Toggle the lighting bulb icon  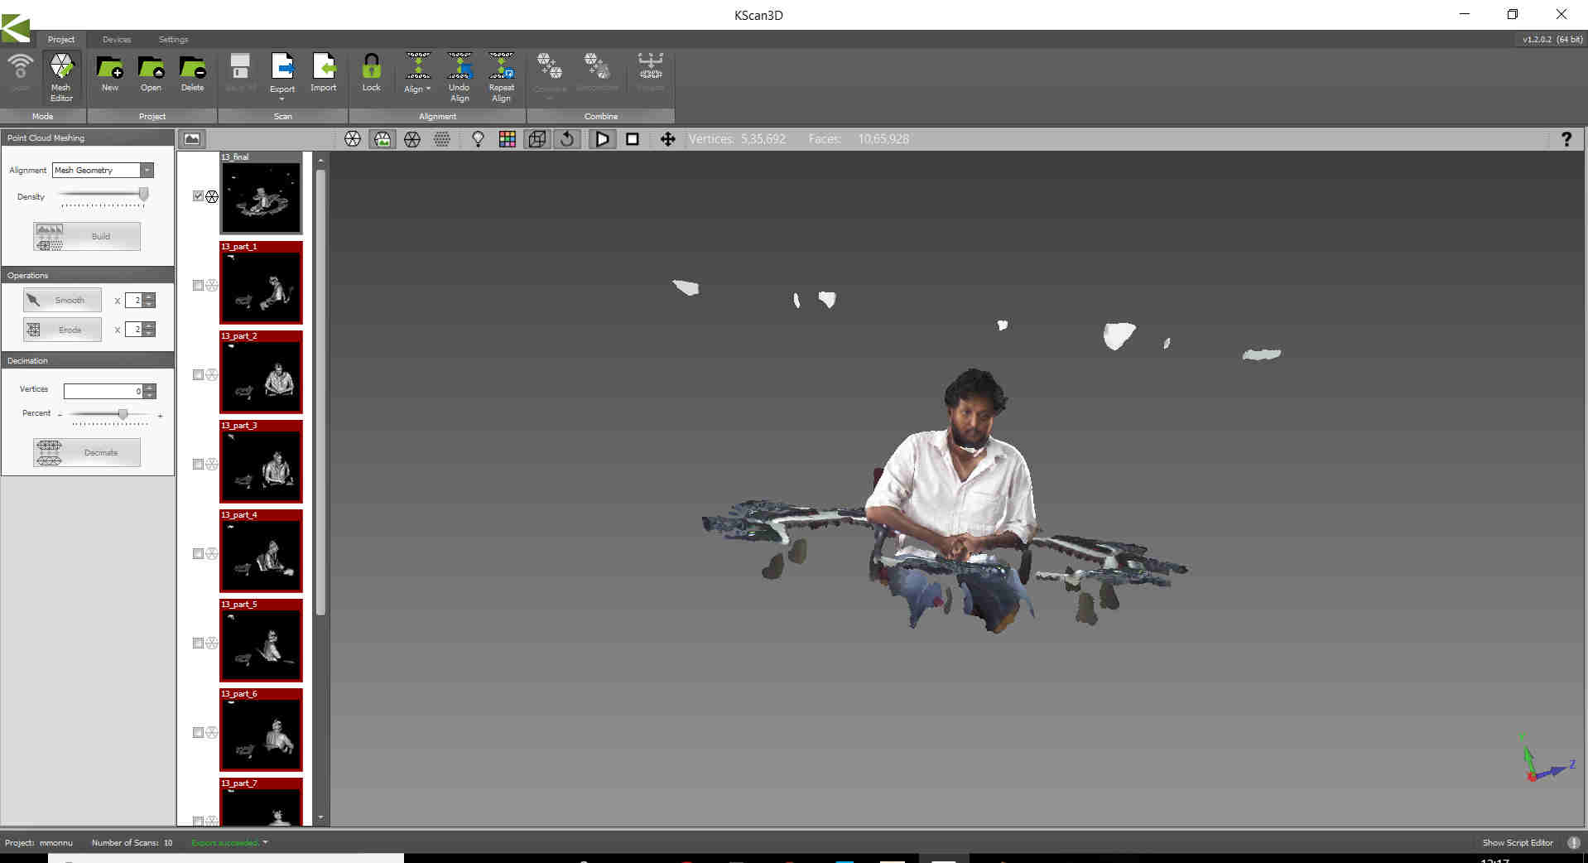click(x=478, y=139)
